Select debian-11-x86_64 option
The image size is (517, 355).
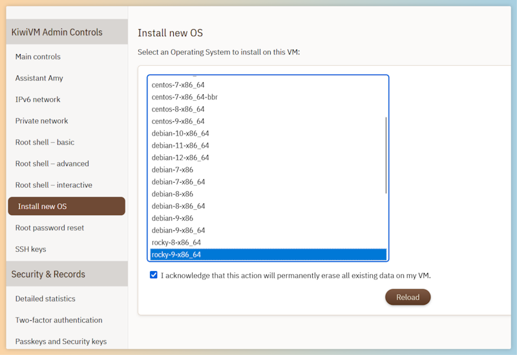click(268, 146)
